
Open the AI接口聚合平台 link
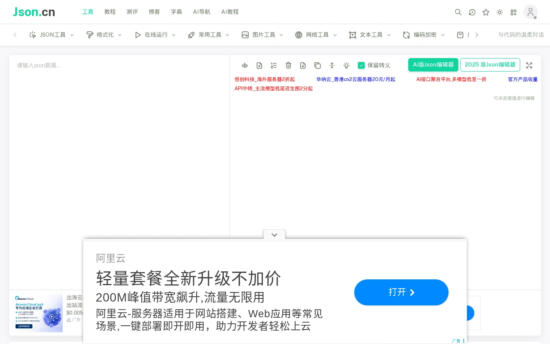point(451,79)
